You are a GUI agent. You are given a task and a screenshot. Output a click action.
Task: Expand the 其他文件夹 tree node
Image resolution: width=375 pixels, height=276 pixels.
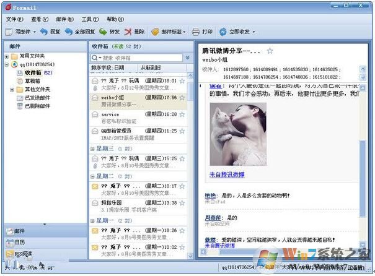tap(12, 90)
